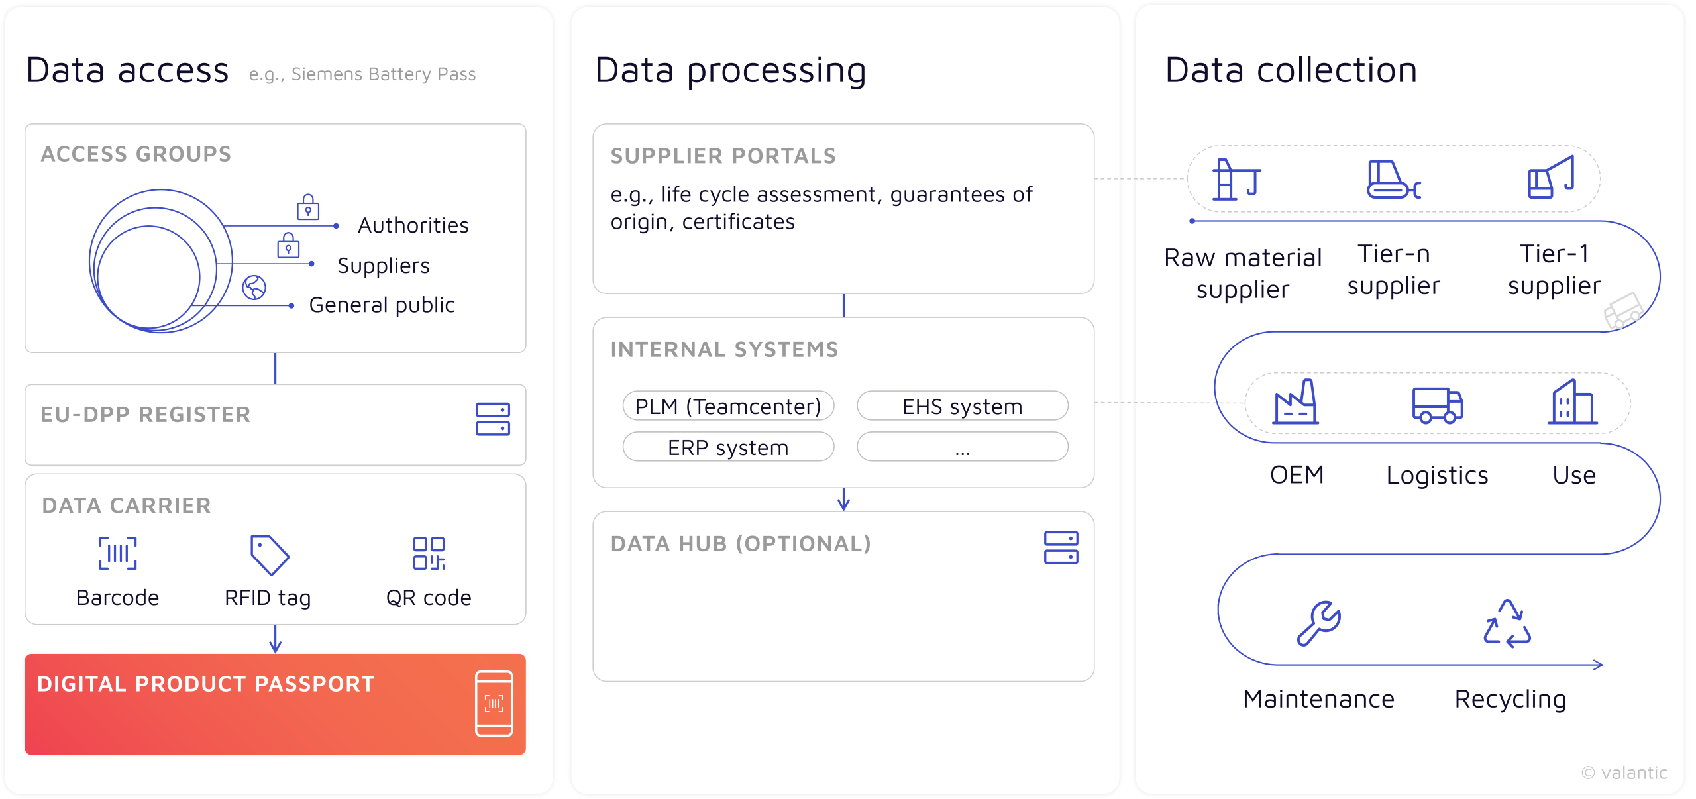
Task: Click the EHS system pill
Action: click(x=962, y=406)
